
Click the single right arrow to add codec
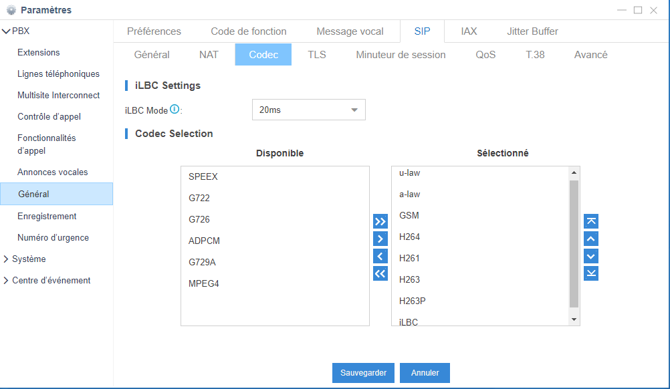(380, 239)
